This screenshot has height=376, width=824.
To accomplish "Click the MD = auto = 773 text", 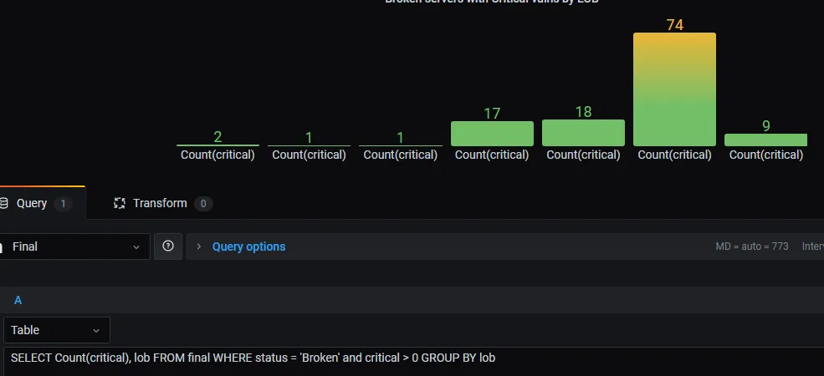I will 752,246.
